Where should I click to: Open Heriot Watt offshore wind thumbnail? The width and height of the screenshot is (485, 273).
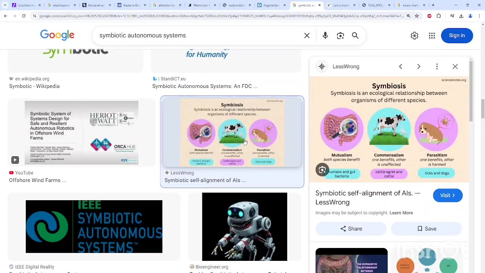81,133
